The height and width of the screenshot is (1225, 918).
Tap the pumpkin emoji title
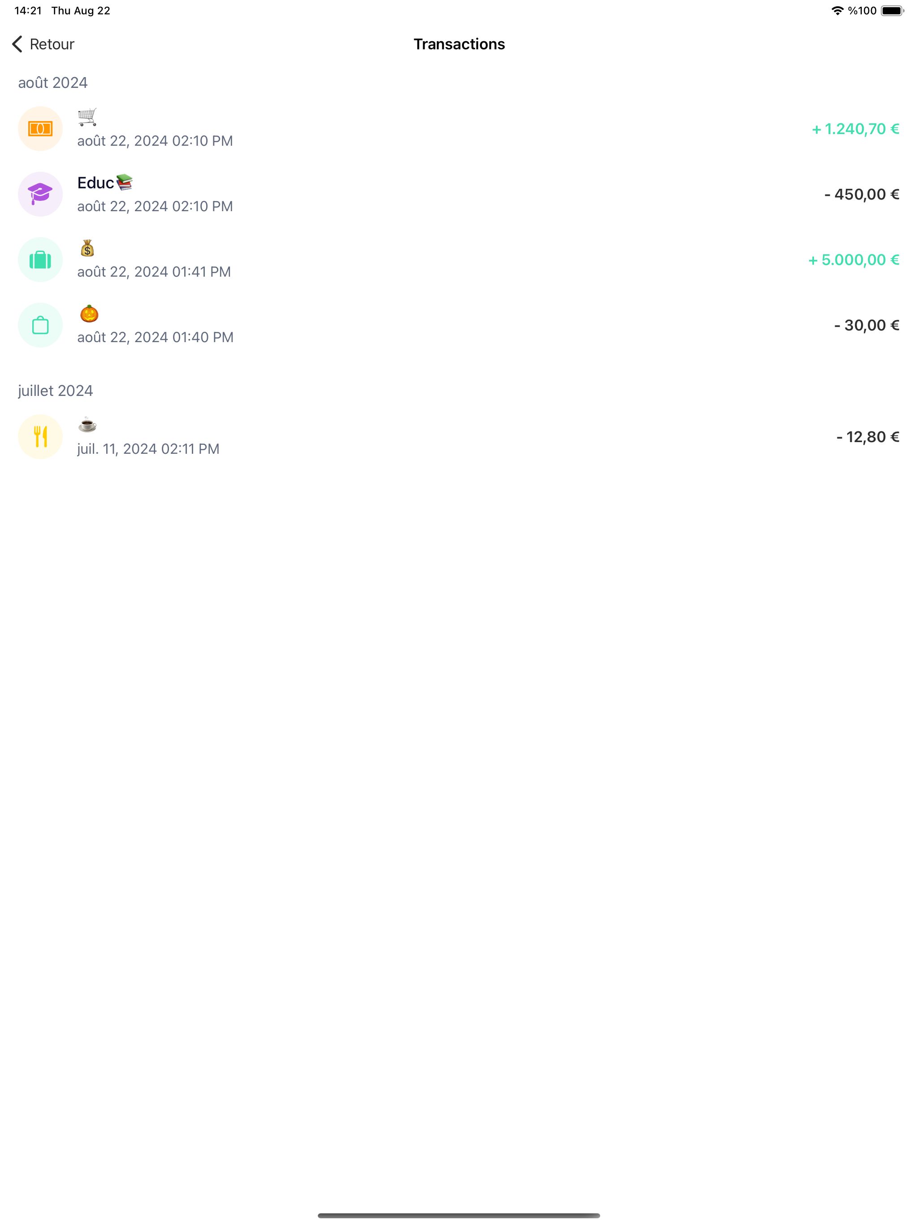tap(89, 314)
